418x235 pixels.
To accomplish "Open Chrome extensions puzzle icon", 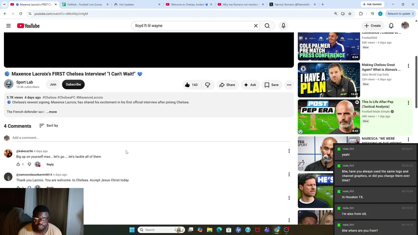I will pyautogui.click(x=361, y=14).
